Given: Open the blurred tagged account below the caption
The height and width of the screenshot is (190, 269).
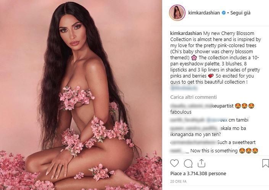Looking at the screenshot, I should tap(184, 88).
